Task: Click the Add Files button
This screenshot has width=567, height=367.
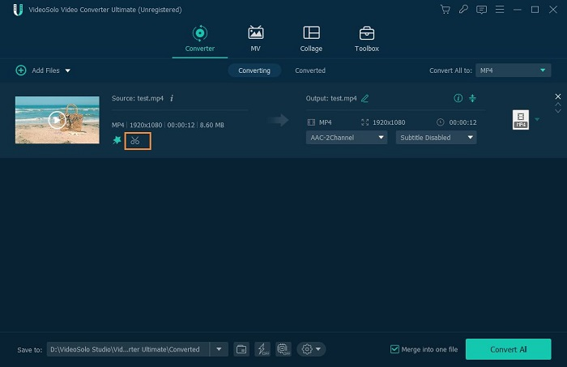Action: pyautogui.click(x=37, y=70)
